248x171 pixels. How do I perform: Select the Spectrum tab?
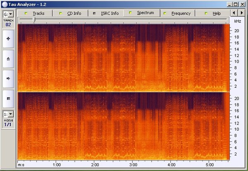click(x=142, y=13)
